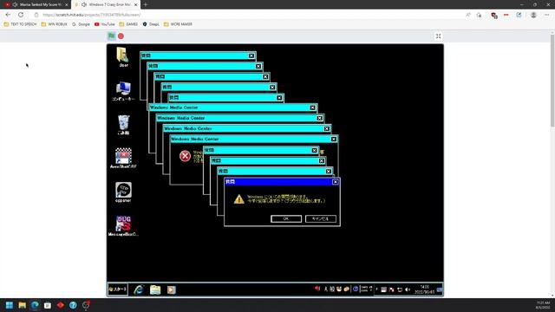Close the front dark-blue titled dialog
The height and width of the screenshot is (312, 555).
click(x=336, y=182)
